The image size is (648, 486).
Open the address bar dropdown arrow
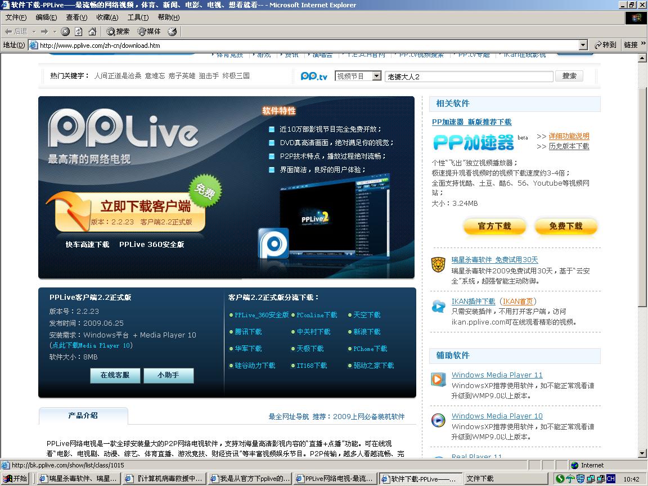coord(583,45)
